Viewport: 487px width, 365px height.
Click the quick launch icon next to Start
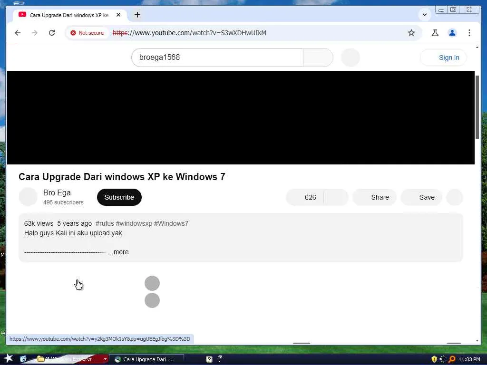pyautogui.click(x=23, y=359)
